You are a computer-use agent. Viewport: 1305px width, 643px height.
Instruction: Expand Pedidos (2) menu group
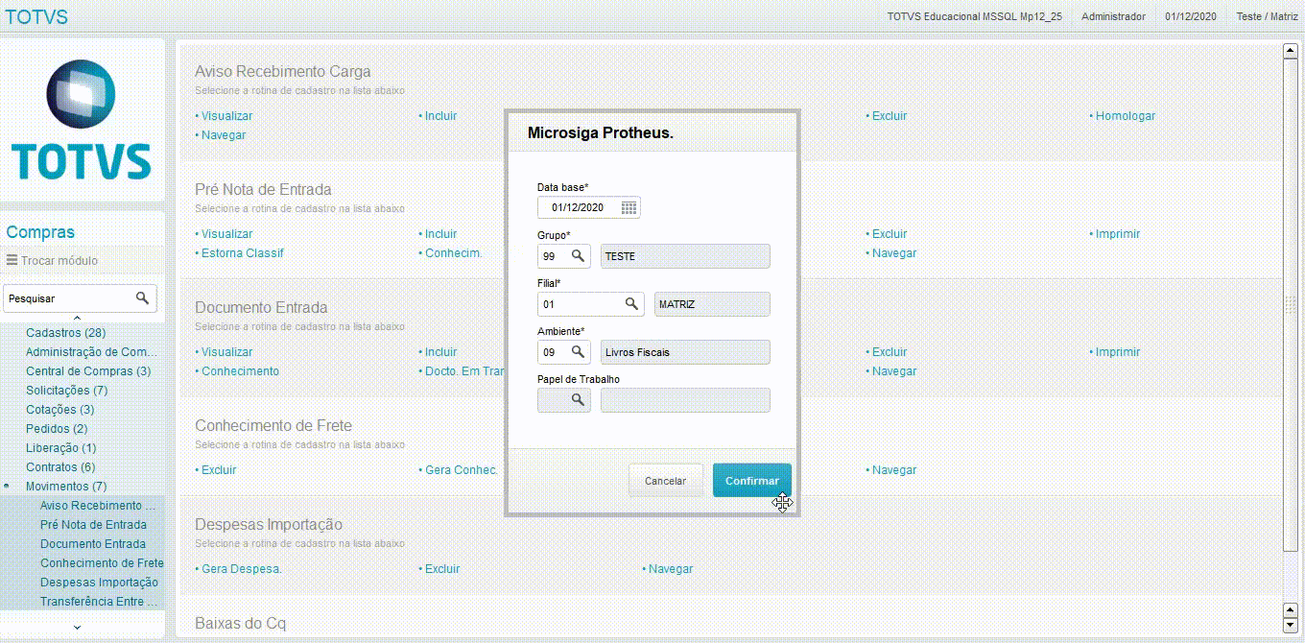click(x=57, y=429)
